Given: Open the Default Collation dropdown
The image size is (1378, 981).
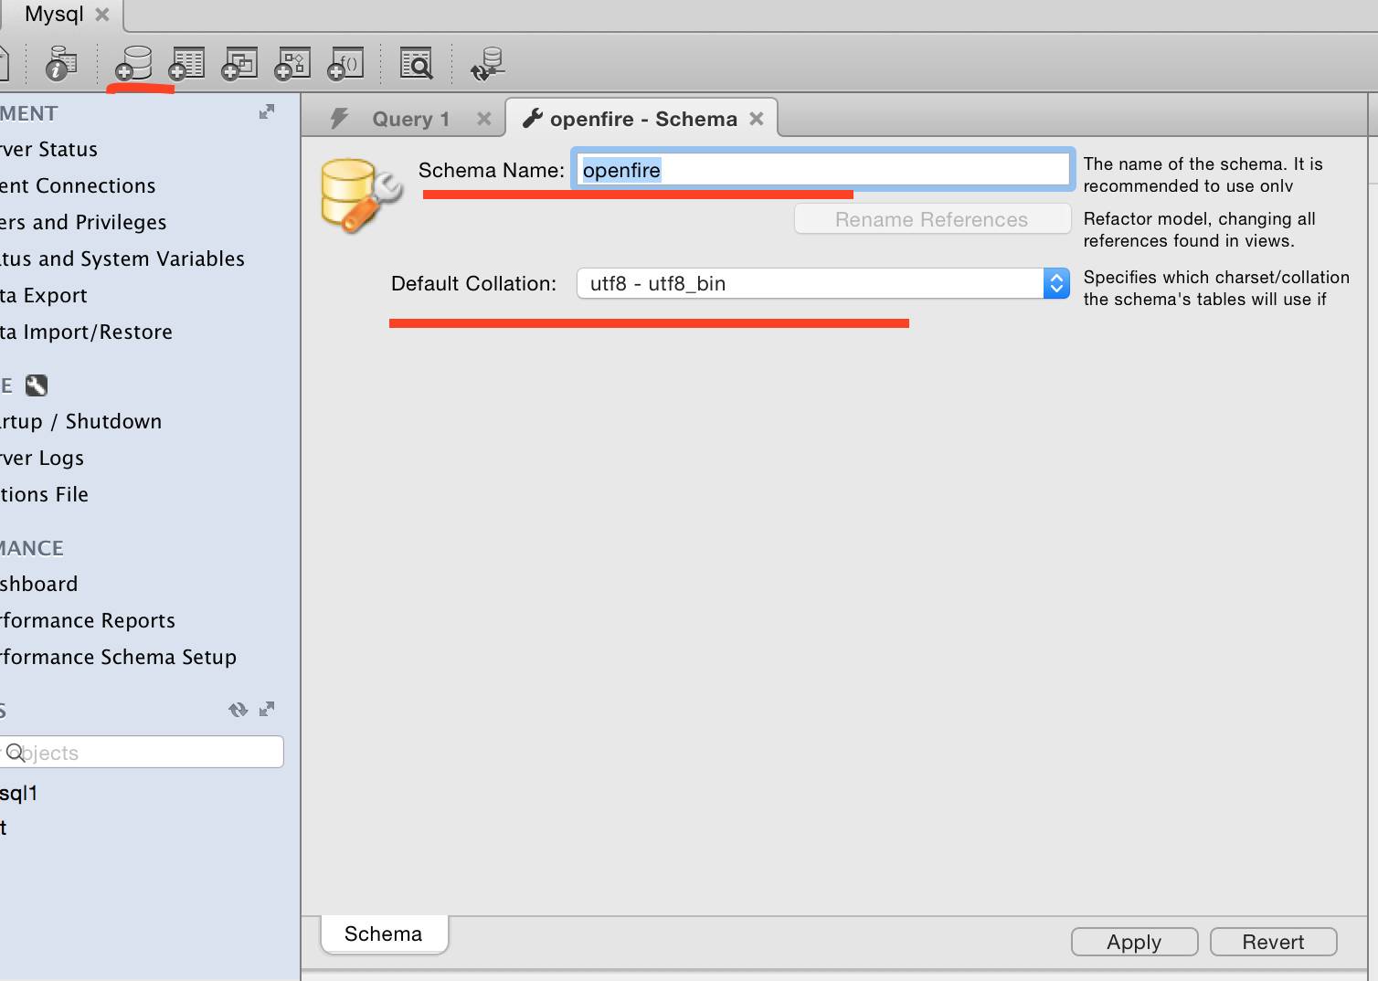Looking at the screenshot, I should pos(823,283).
